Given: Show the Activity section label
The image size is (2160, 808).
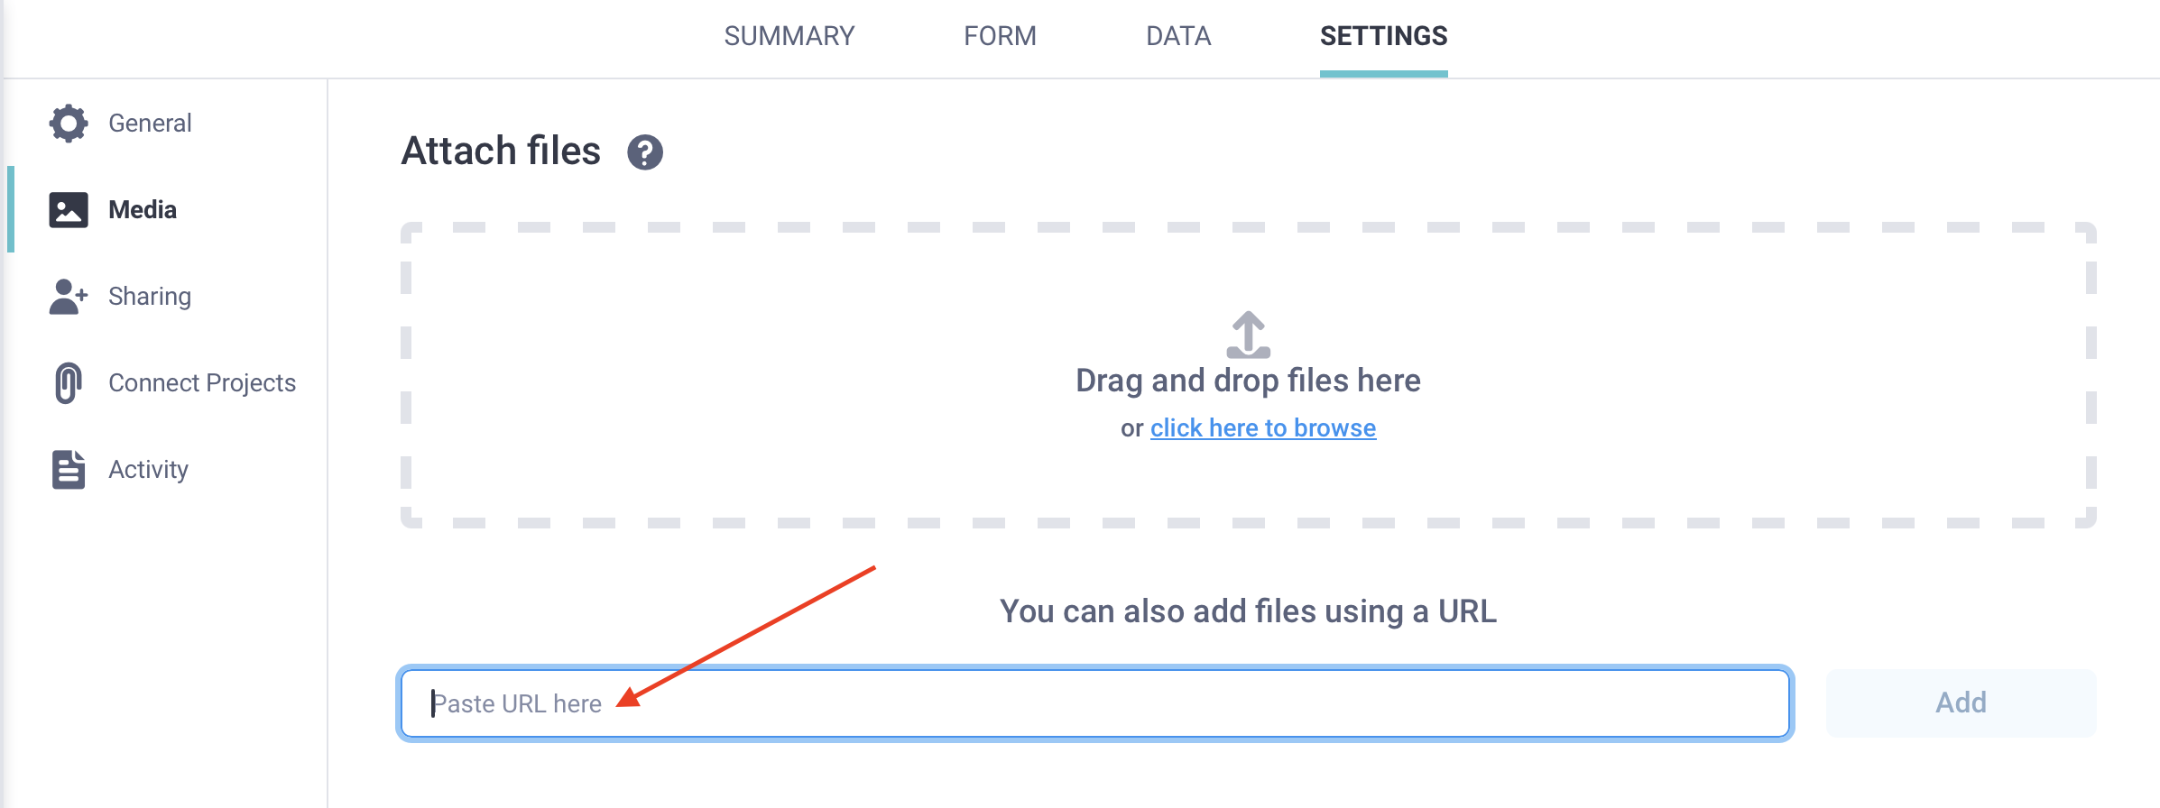Looking at the screenshot, I should 148,470.
